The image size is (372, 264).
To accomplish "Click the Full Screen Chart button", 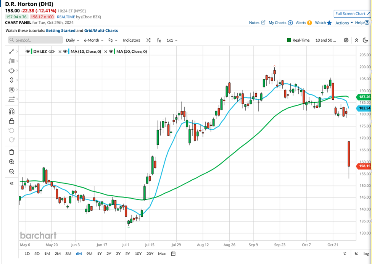I will tap(352, 14).
